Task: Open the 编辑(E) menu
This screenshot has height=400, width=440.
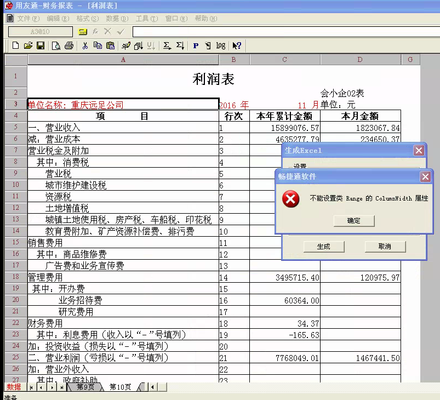Action: (58, 19)
